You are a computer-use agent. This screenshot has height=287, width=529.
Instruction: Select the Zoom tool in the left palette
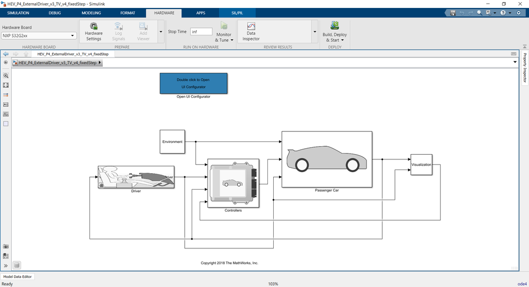click(6, 76)
